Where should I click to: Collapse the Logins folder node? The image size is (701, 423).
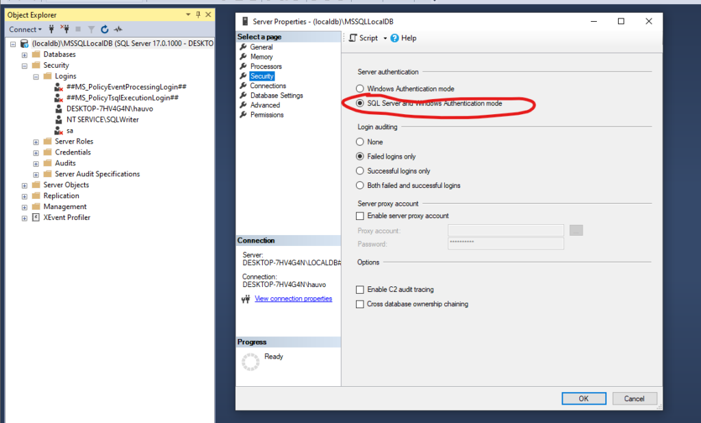pyautogui.click(x=36, y=76)
